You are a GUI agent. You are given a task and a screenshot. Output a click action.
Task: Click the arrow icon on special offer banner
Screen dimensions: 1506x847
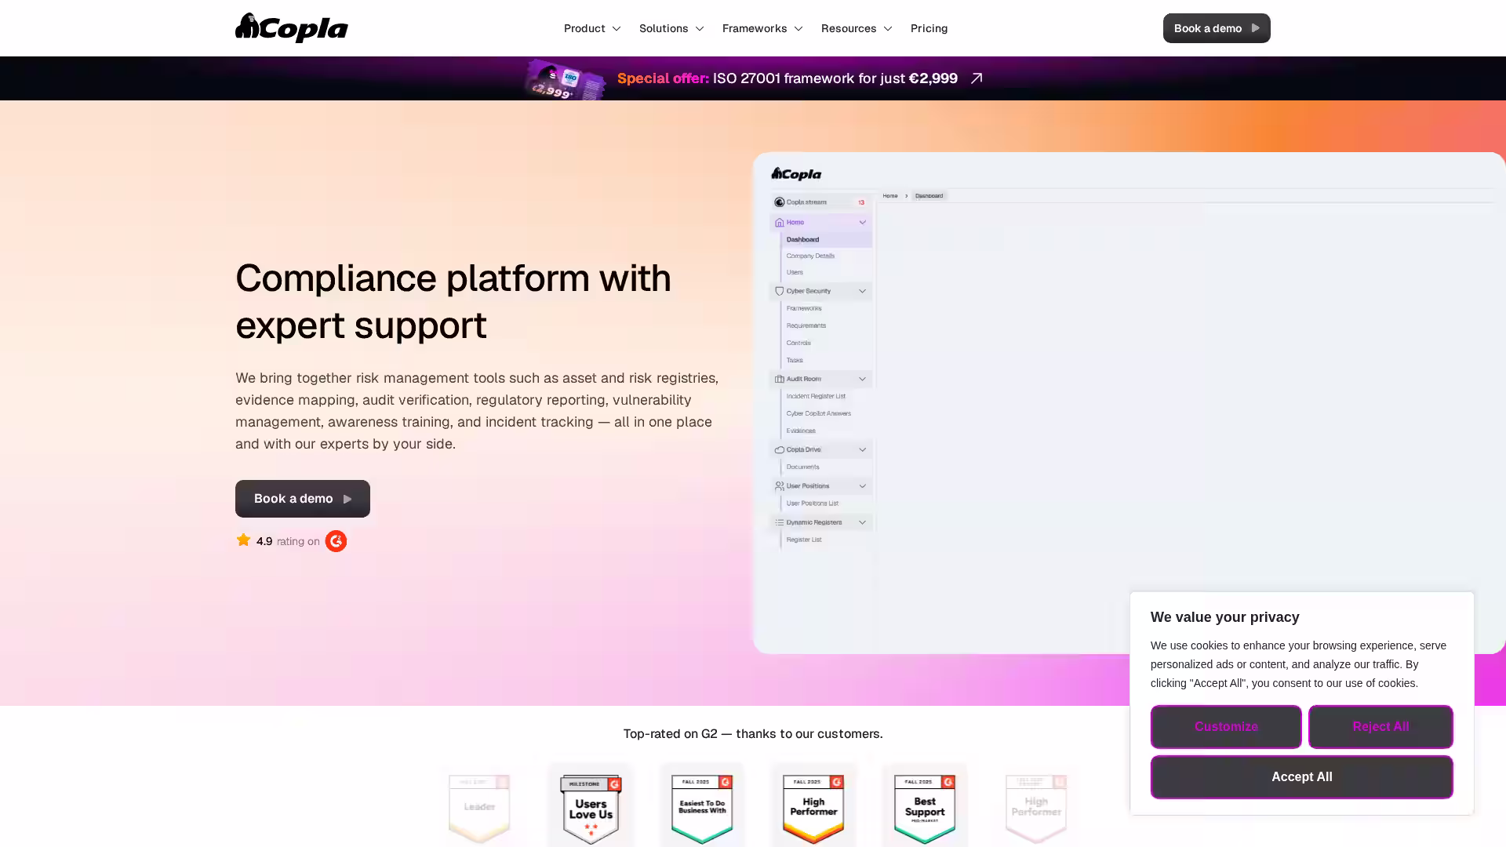click(977, 78)
